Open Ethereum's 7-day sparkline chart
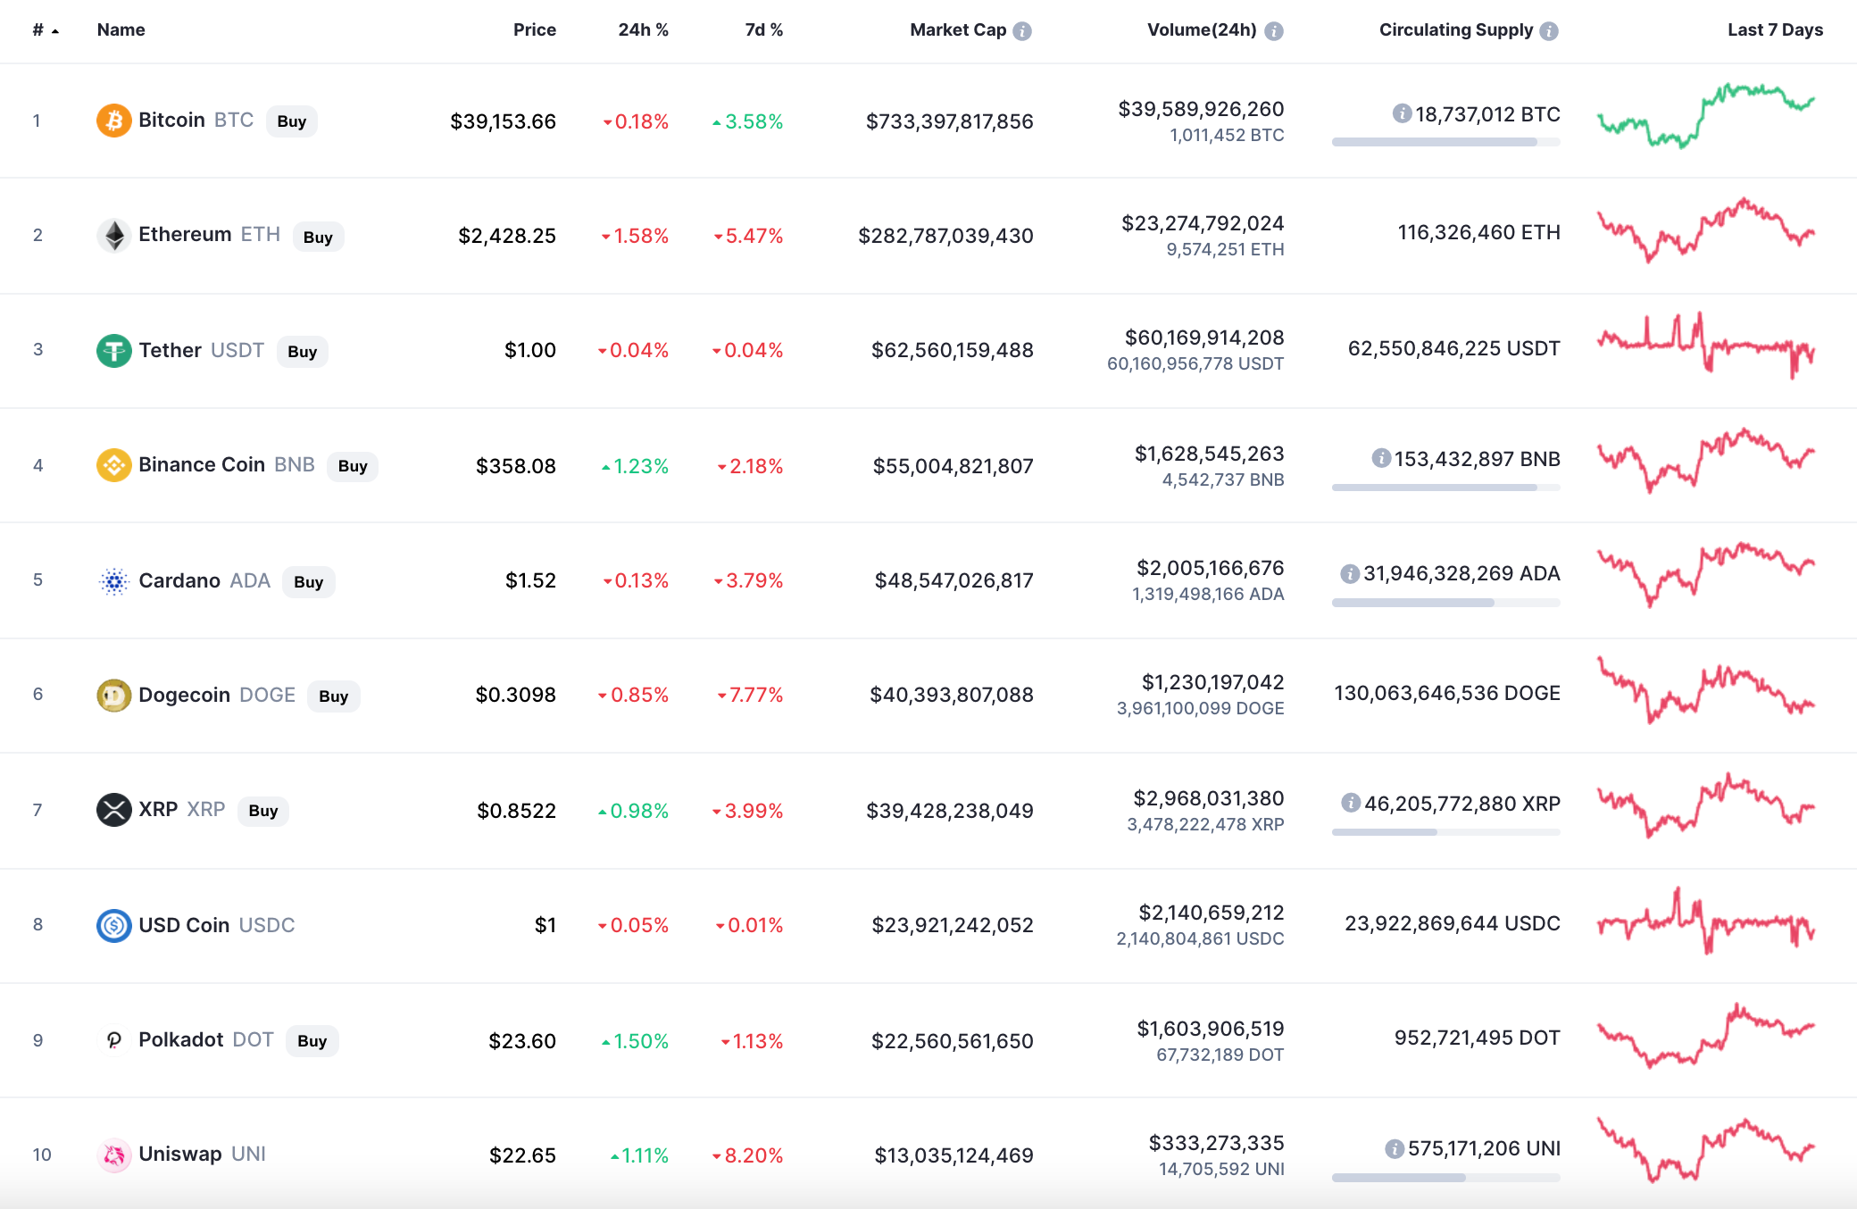This screenshot has height=1209, width=1857. (x=1706, y=230)
